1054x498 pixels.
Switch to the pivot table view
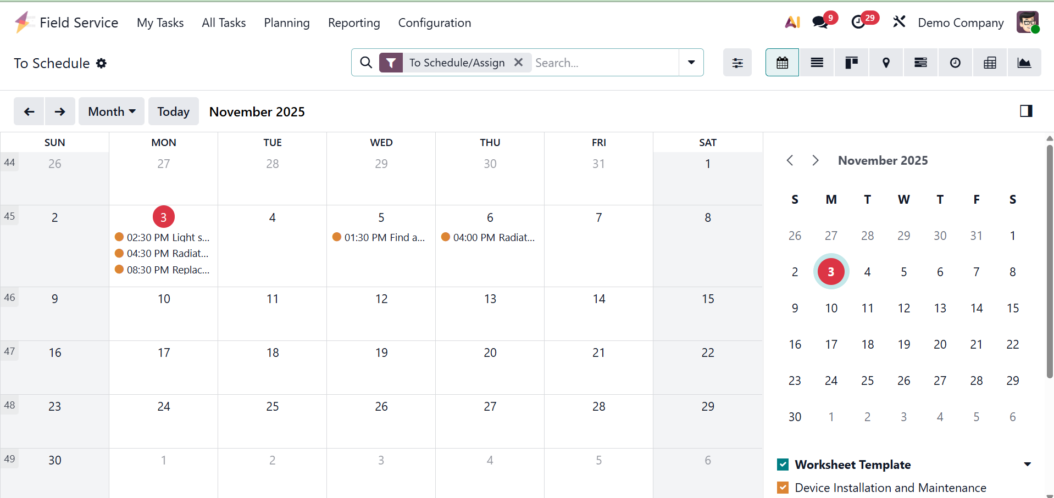tap(990, 63)
